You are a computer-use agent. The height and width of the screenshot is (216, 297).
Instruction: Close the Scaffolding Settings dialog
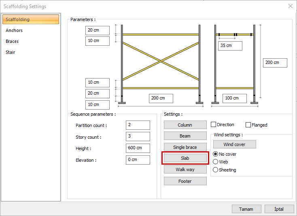(290, 6)
